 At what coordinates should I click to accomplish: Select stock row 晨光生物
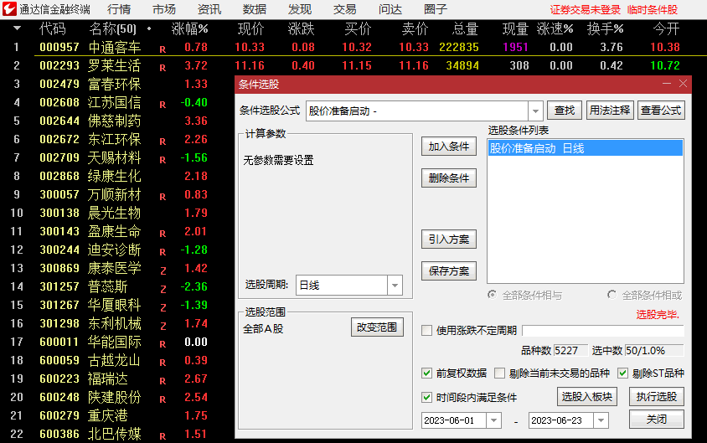click(x=114, y=213)
